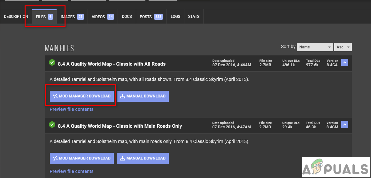Switch to the Images tab
The height and width of the screenshot is (178, 371).
[x=72, y=17]
